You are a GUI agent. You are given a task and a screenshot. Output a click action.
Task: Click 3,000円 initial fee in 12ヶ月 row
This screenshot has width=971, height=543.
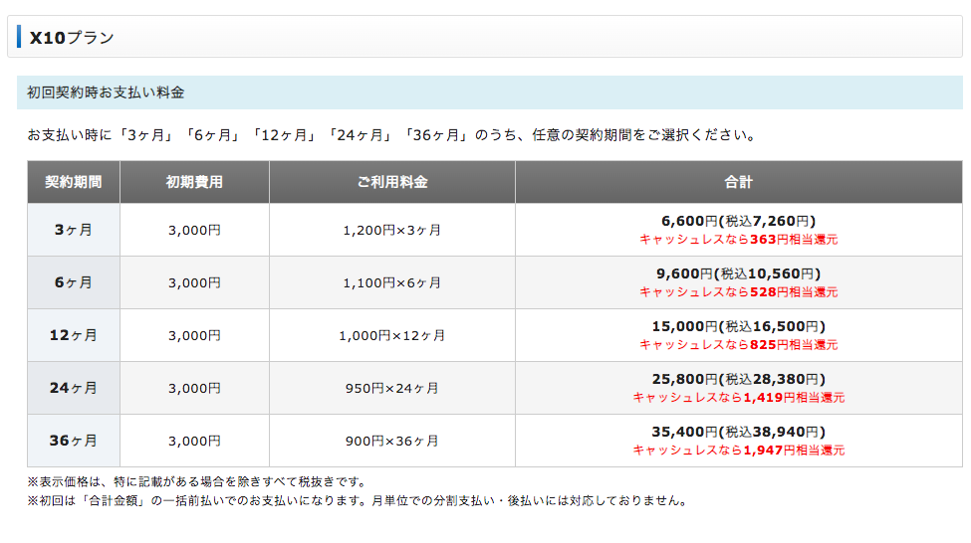click(194, 335)
